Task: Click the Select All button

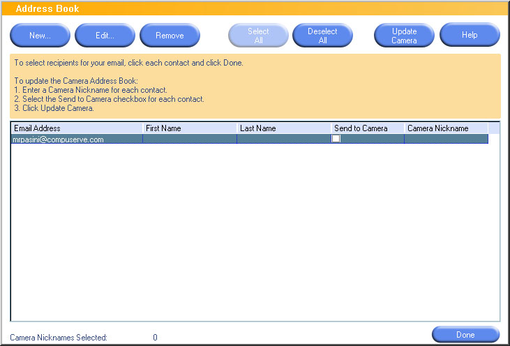Action: [x=258, y=36]
